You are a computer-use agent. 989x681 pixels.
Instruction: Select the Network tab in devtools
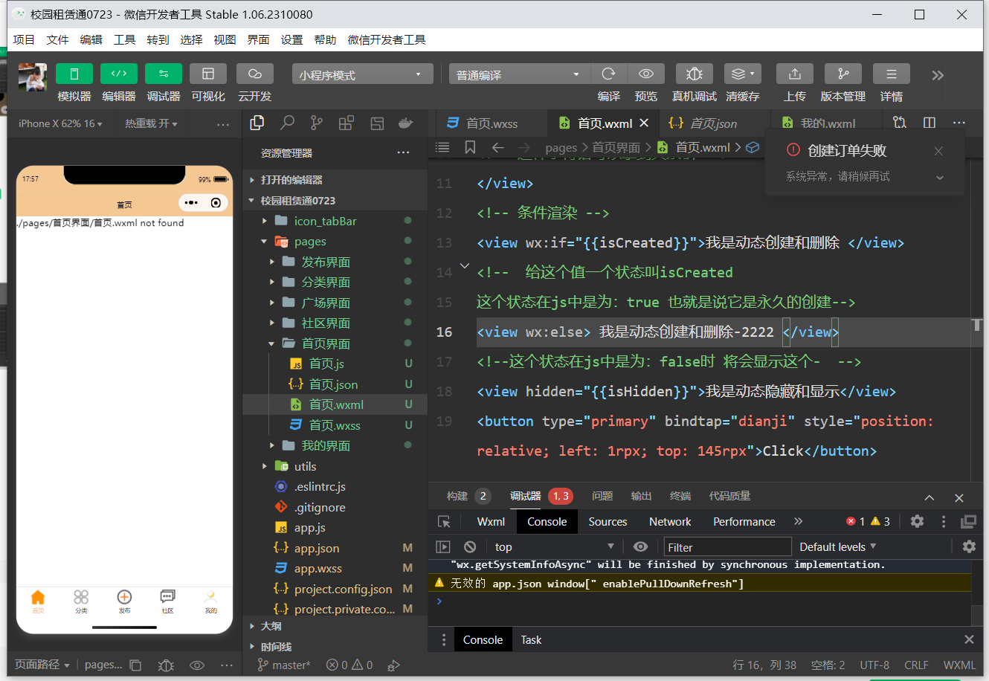pyautogui.click(x=670, y=521)
